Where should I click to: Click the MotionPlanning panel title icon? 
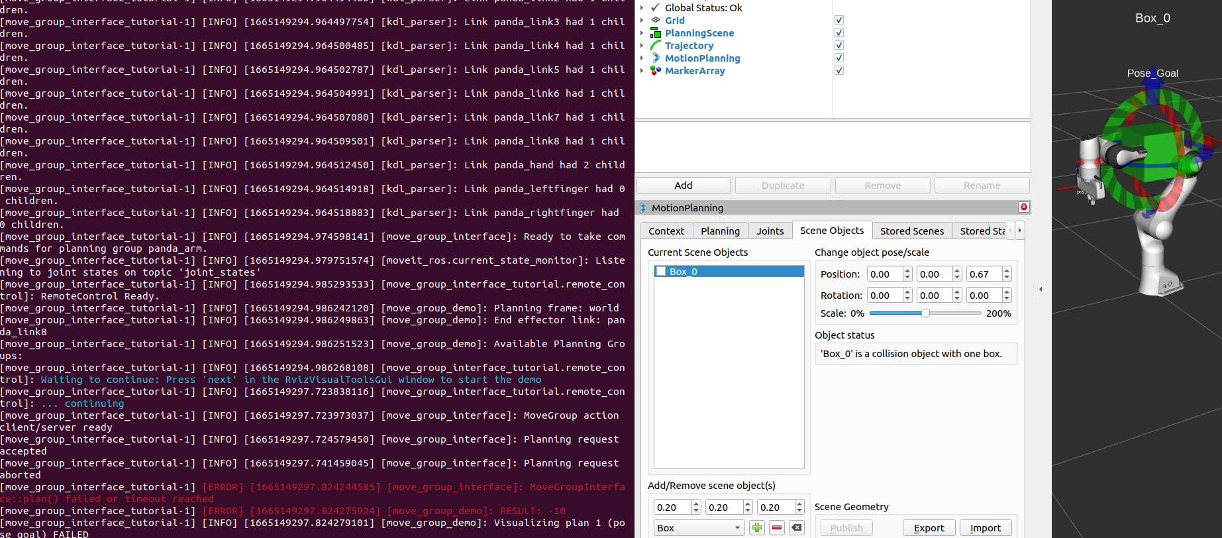click(x=642, y=208)
